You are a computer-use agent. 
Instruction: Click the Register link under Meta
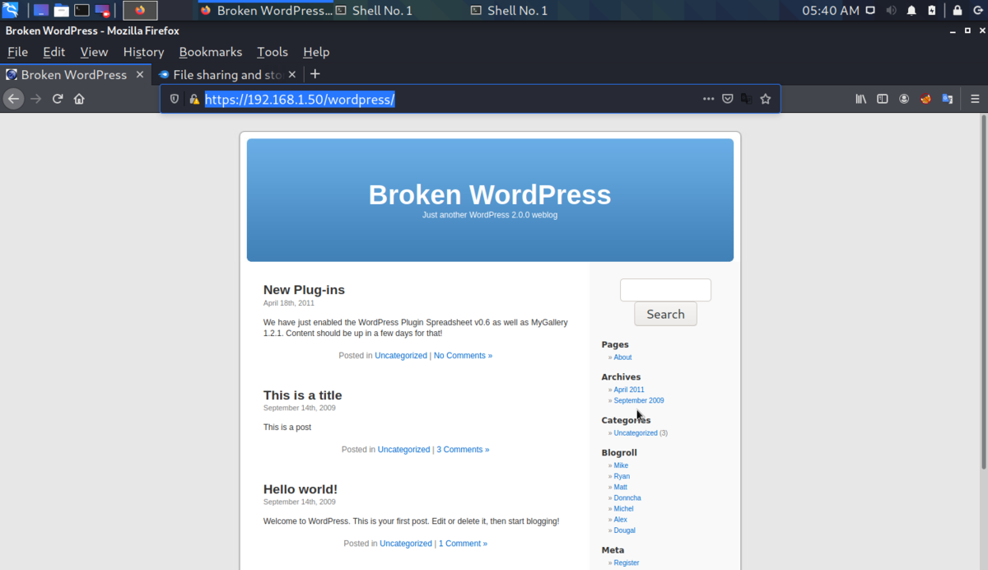click(x=627, y=563)
